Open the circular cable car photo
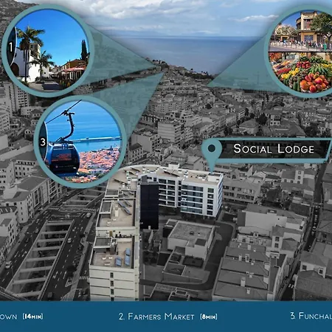 pos(80,142)
